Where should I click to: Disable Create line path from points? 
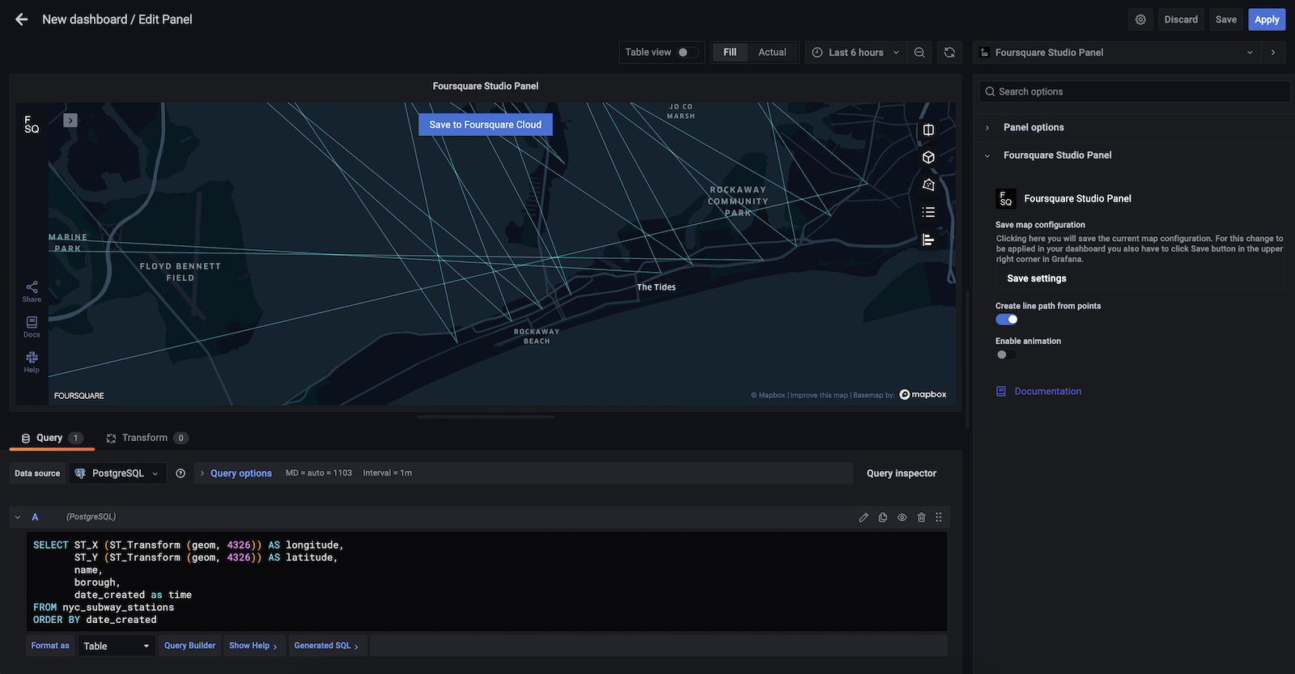coord(1006,320)
